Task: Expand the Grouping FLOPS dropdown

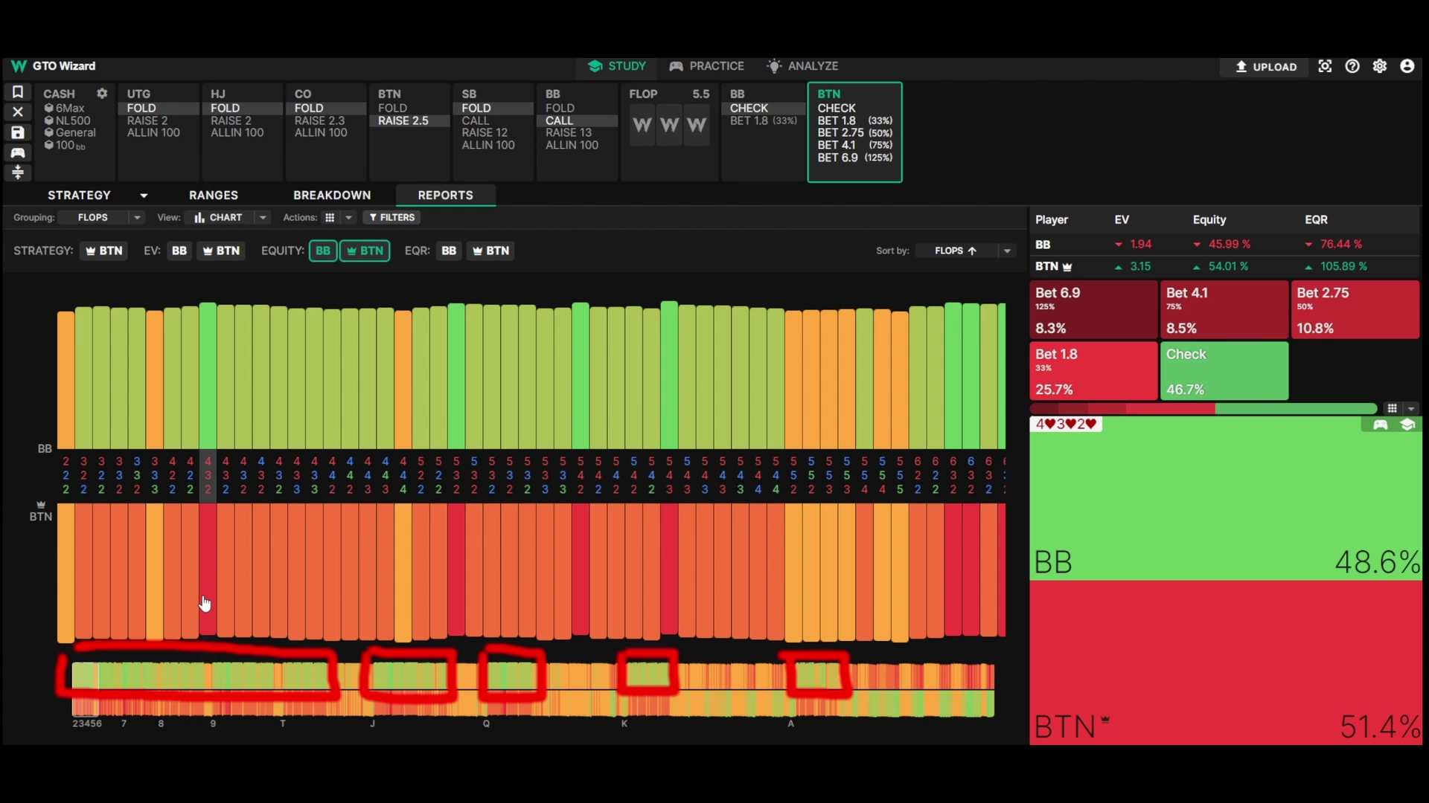Action: tap(137, 218)
